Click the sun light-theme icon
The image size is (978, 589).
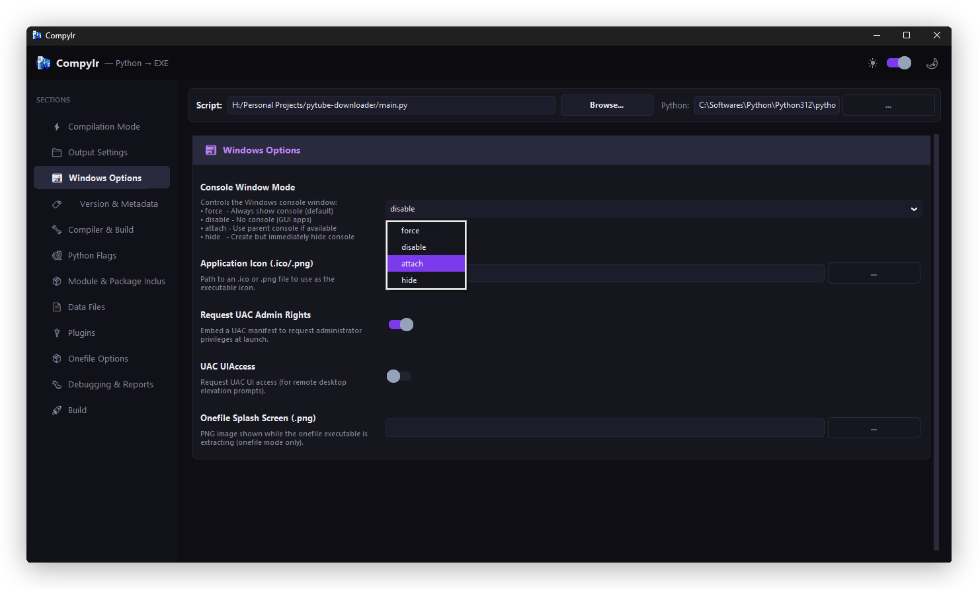(x=873, y=63)
